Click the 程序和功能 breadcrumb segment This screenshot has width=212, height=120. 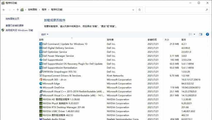click(57, 10)
